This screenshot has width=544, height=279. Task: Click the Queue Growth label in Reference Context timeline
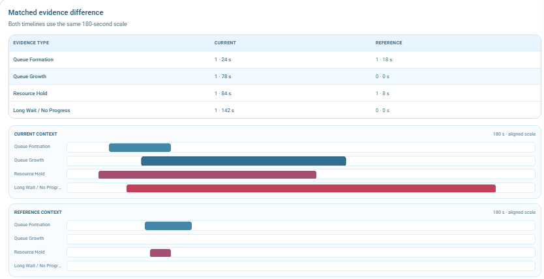point(29,239)
